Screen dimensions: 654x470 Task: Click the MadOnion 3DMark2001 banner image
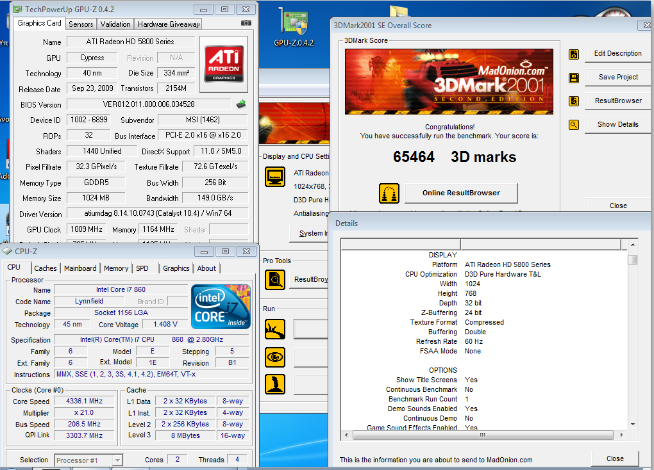pos(449,82)
